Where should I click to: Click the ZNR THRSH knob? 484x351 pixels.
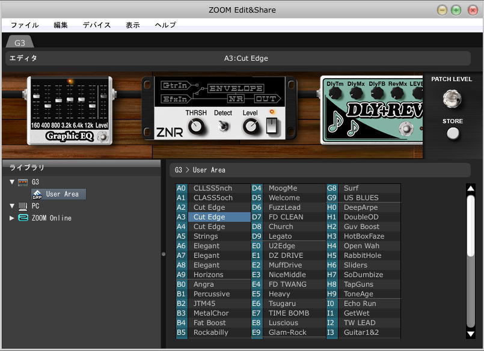[x=196, y=126]
